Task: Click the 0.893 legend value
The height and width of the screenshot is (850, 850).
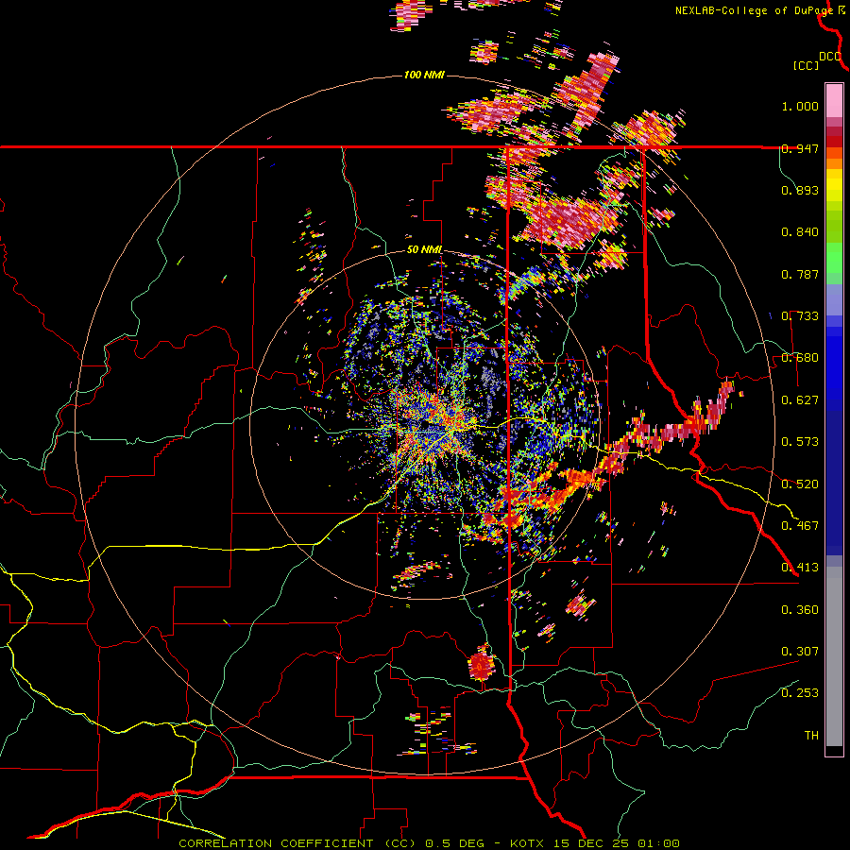Action: (x=800, y=190)
